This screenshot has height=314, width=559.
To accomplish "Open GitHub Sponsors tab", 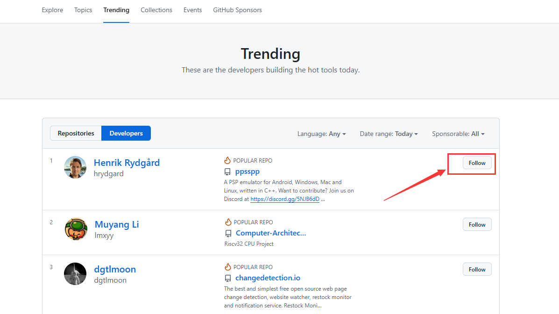I will pyautogui.click(x=237, y=10).
